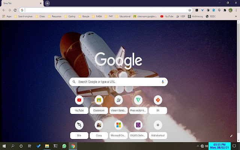This screenshot has width=240, height=150.
Task: Click the blue V extension icon
Action: click(x=202, y=10)
